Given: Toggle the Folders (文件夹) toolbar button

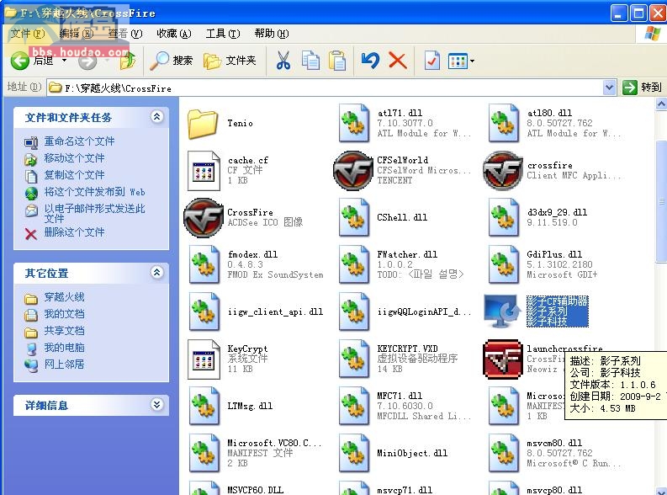Looking at the screenshot, I should click(230, 61).
